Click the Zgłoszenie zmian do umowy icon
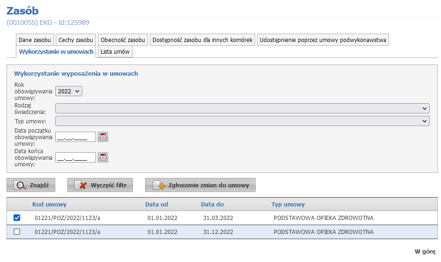This screenshot has width=441, height=262. (x=159, y=185)
